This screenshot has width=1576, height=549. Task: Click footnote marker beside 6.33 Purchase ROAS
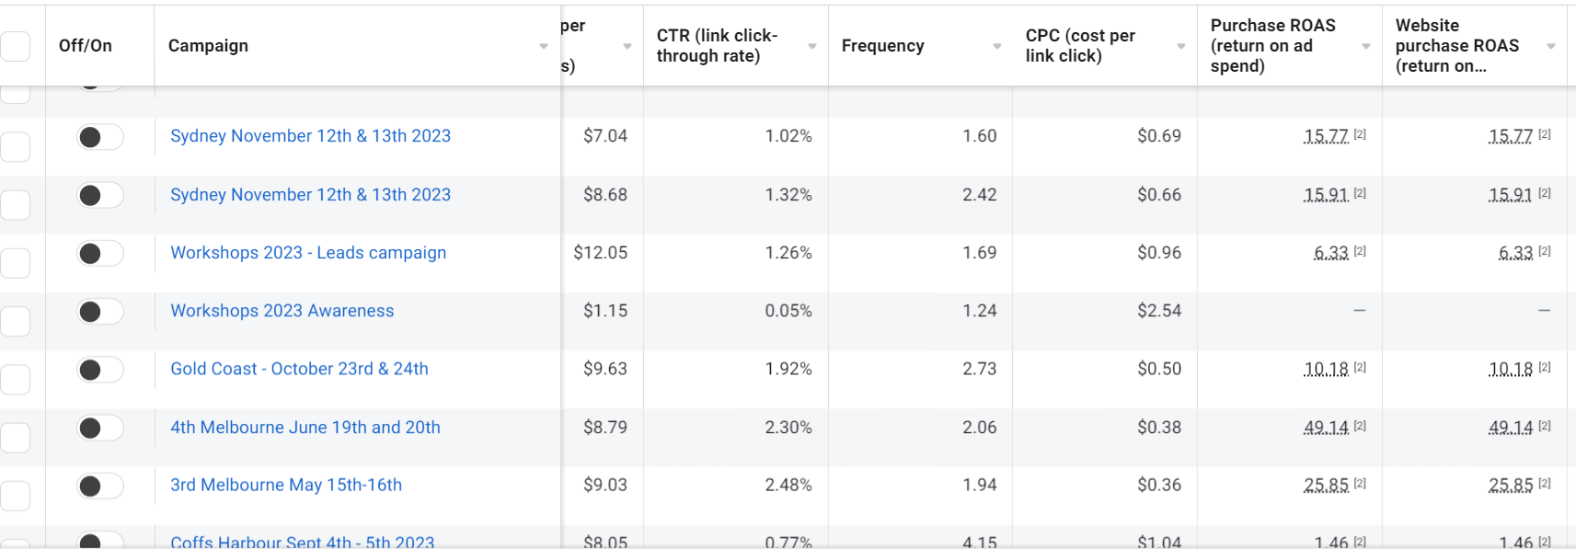tap(1360, 251)
